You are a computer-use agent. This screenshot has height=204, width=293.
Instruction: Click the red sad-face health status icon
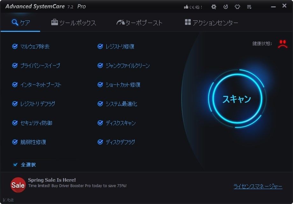click(282, 44)
